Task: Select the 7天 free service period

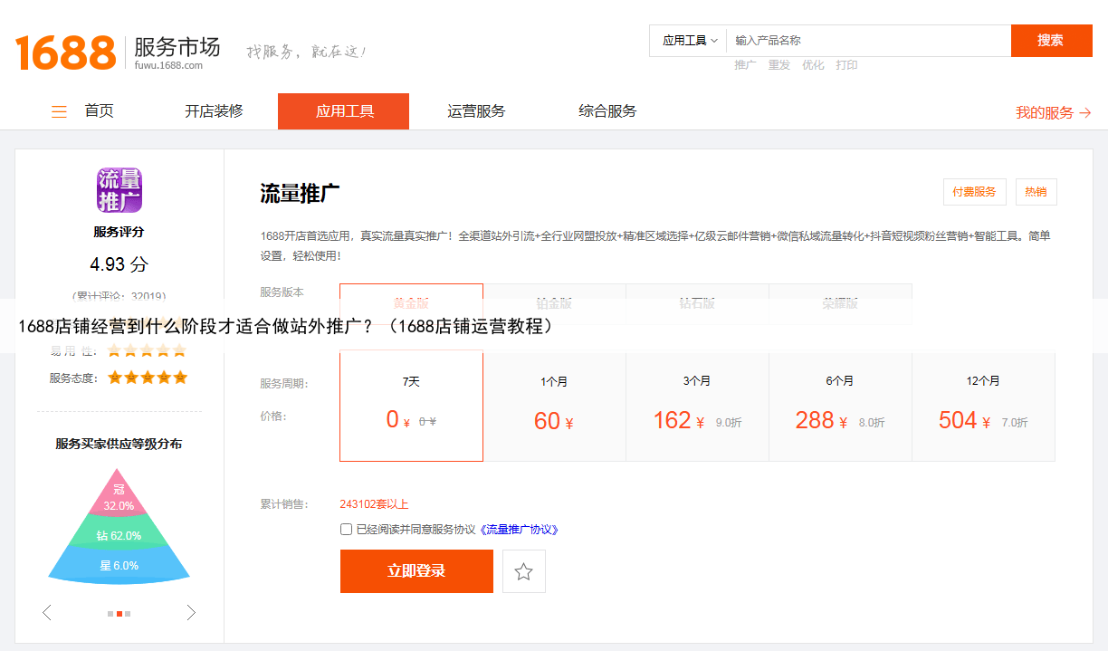Action: [411, 406]
